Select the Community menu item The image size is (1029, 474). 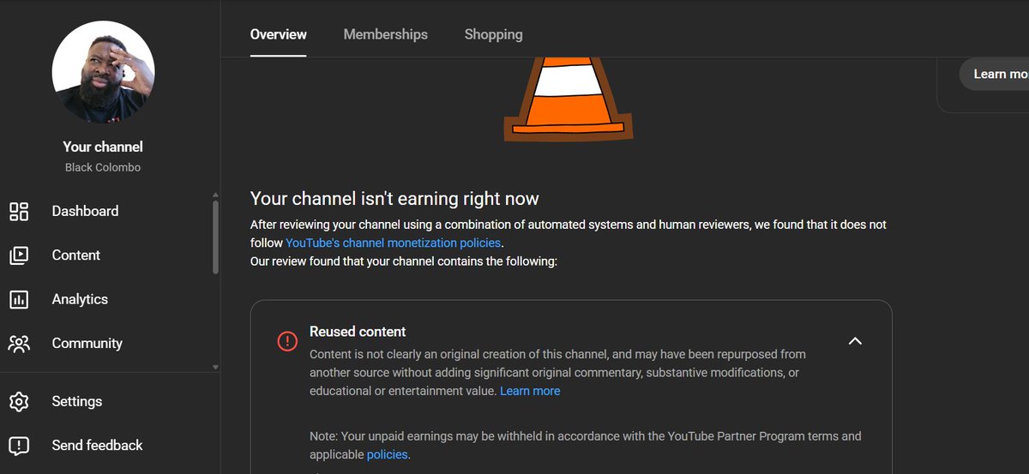[87, 343]
